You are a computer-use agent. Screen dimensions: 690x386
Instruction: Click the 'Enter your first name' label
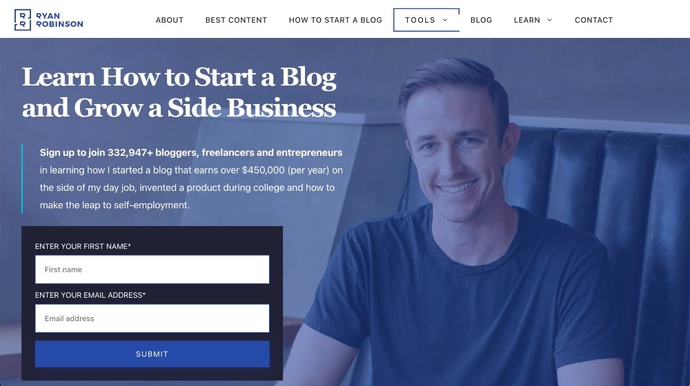point(83,246)
